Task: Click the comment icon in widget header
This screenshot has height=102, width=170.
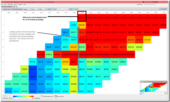Action: click(x=166, y=9)
